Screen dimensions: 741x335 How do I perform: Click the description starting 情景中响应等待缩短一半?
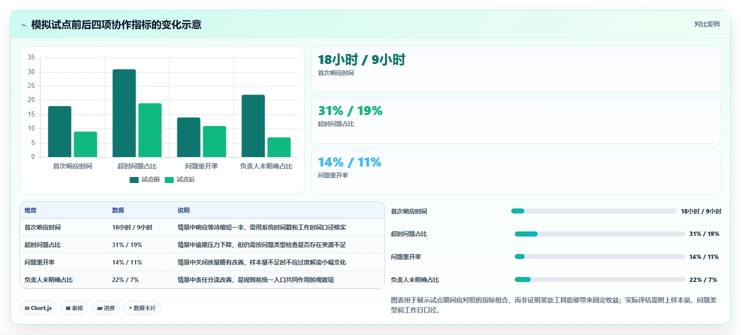(x=262, y=227)
